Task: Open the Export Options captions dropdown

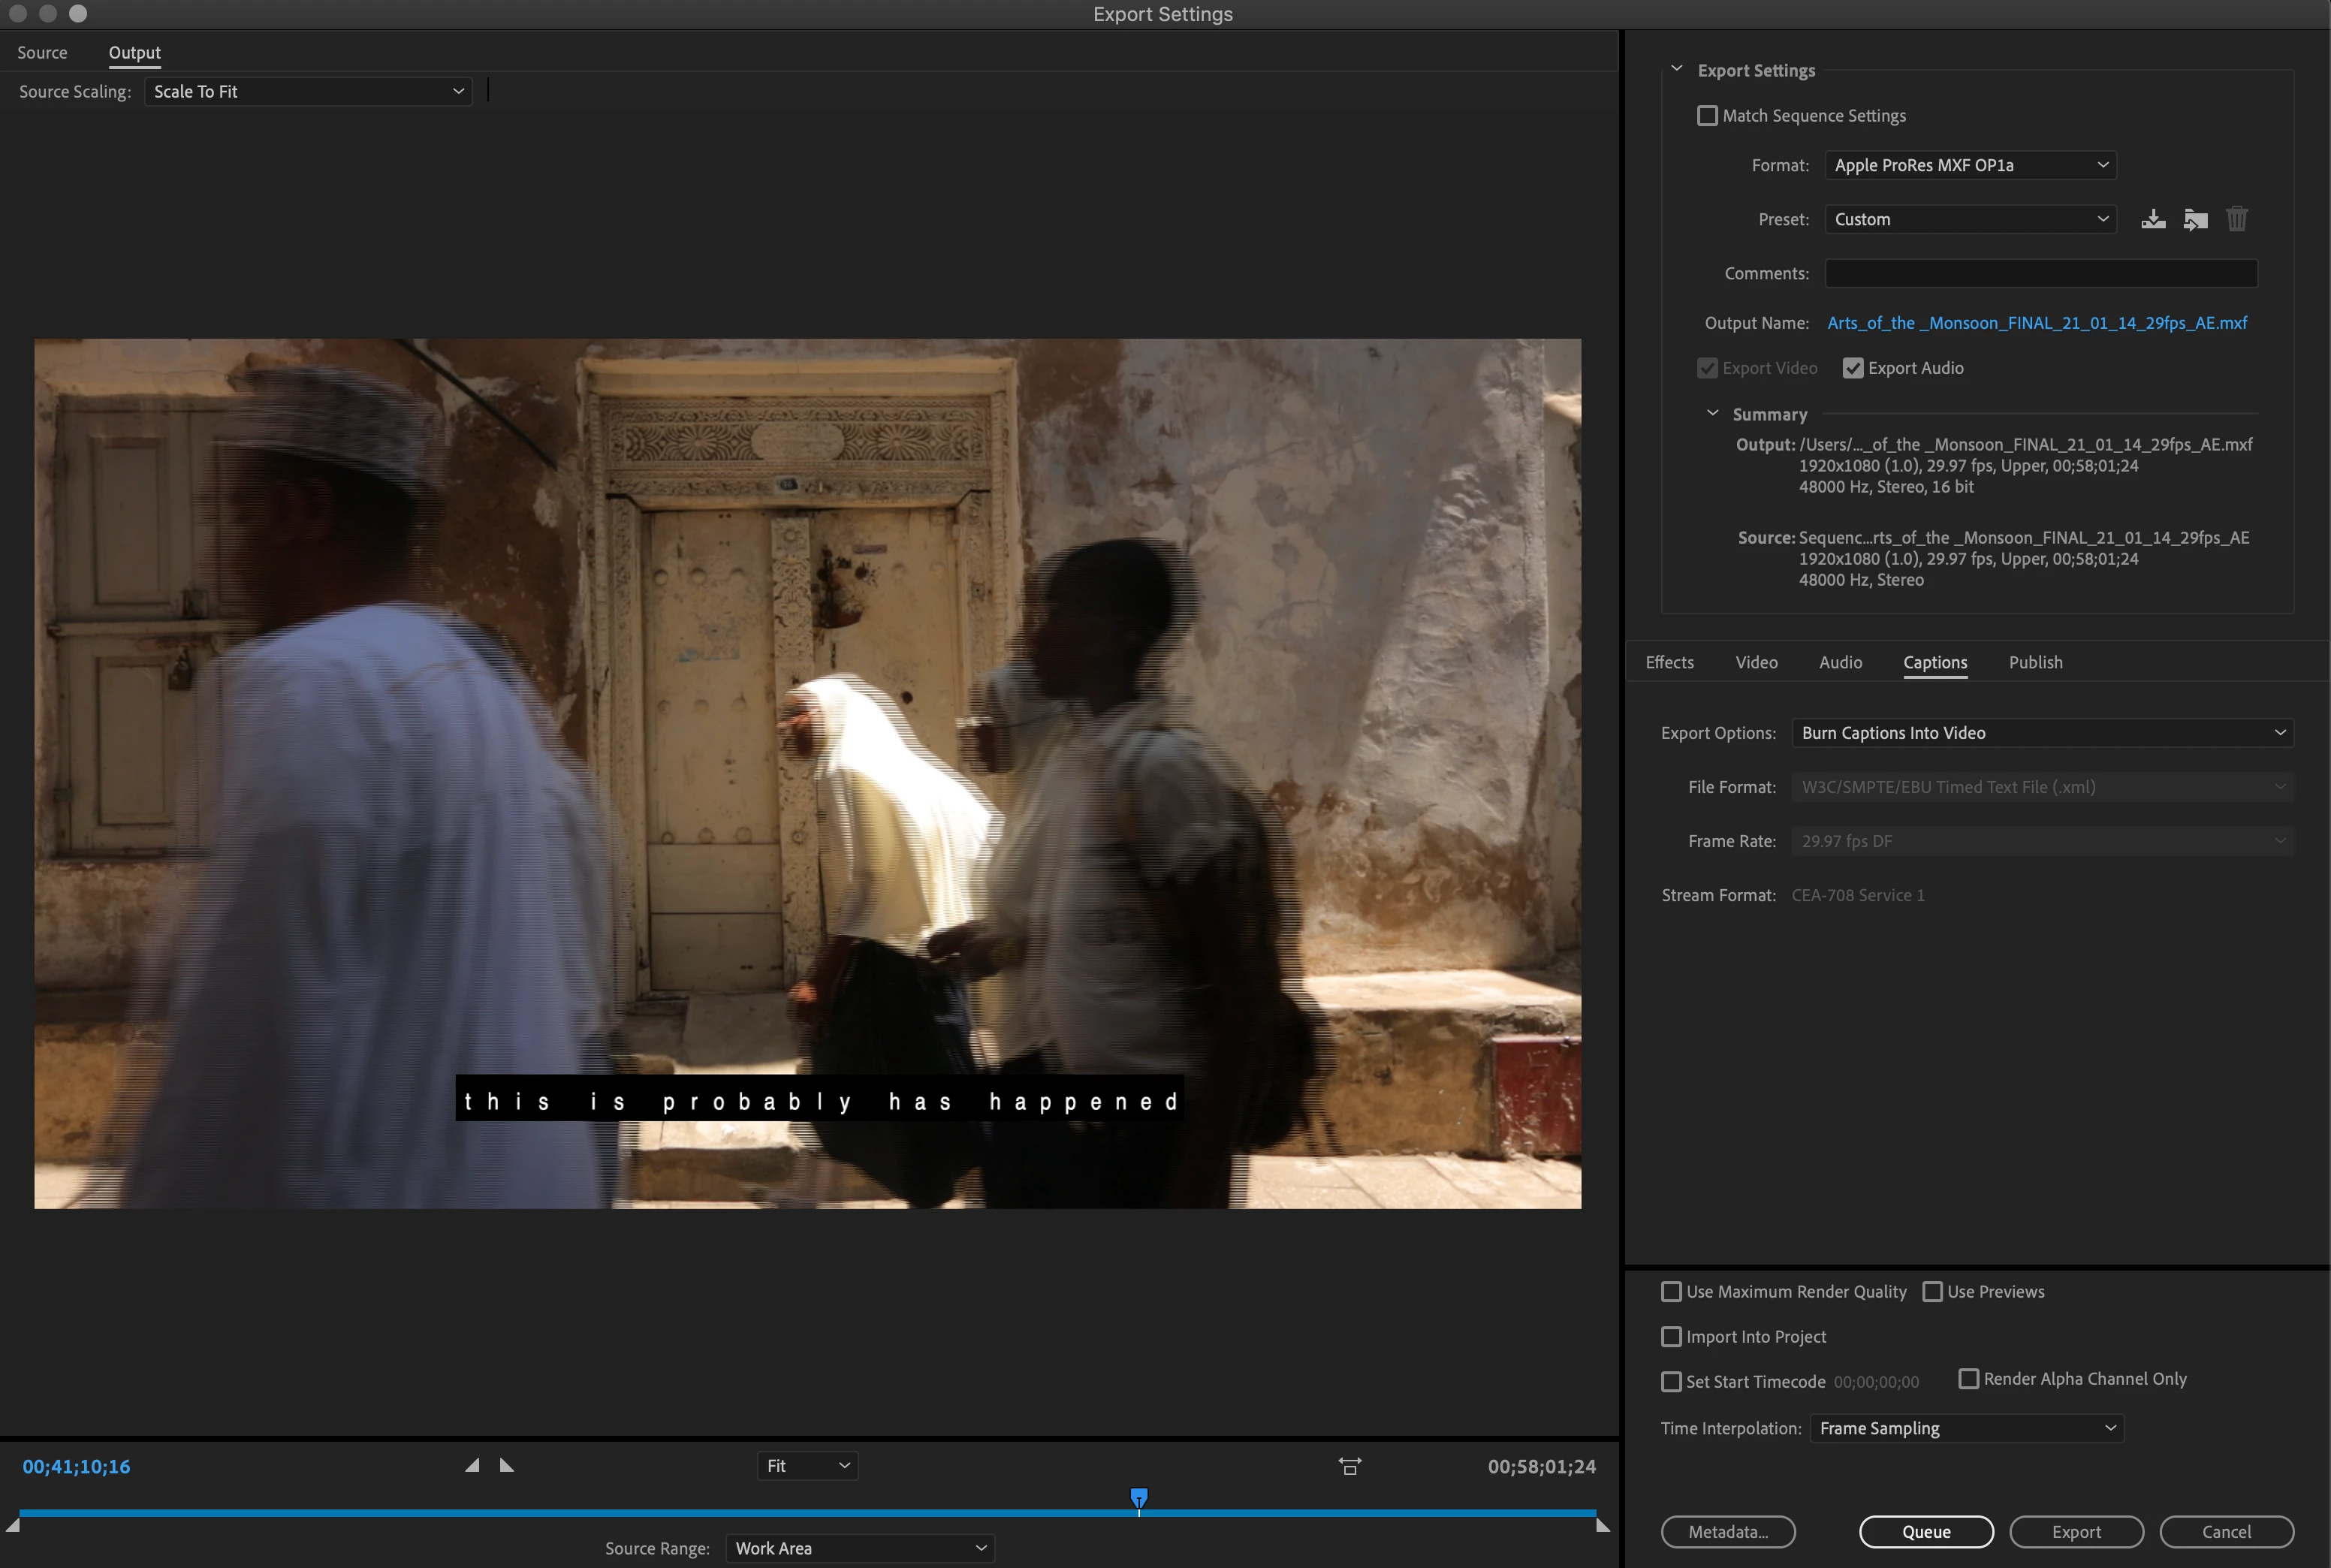Action: 2042,733
